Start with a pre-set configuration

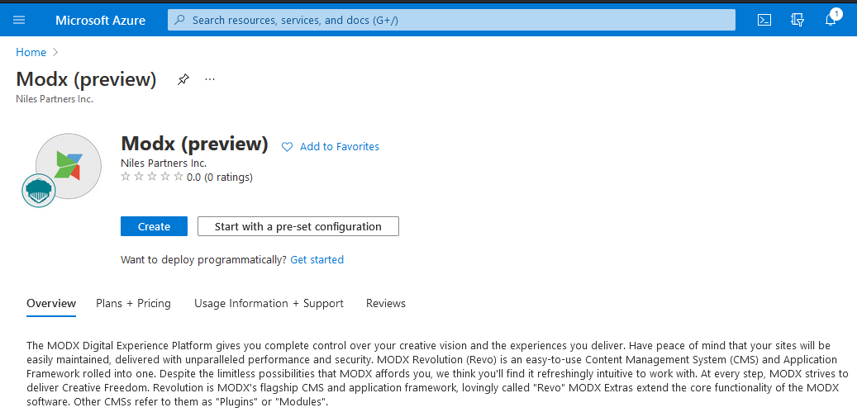(x=298, y=226)
